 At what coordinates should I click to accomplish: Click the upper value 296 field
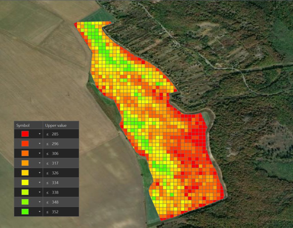[x=55, y=144]
